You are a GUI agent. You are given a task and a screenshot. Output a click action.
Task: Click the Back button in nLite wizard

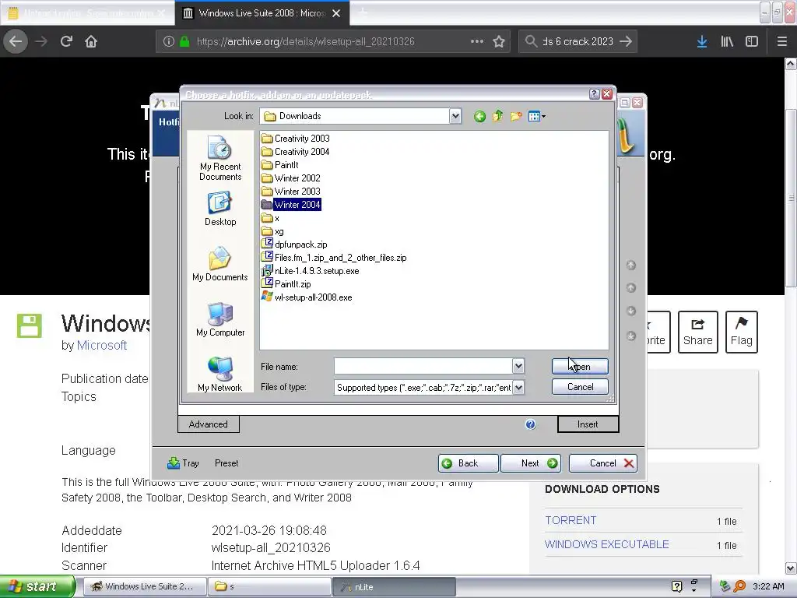468,463
